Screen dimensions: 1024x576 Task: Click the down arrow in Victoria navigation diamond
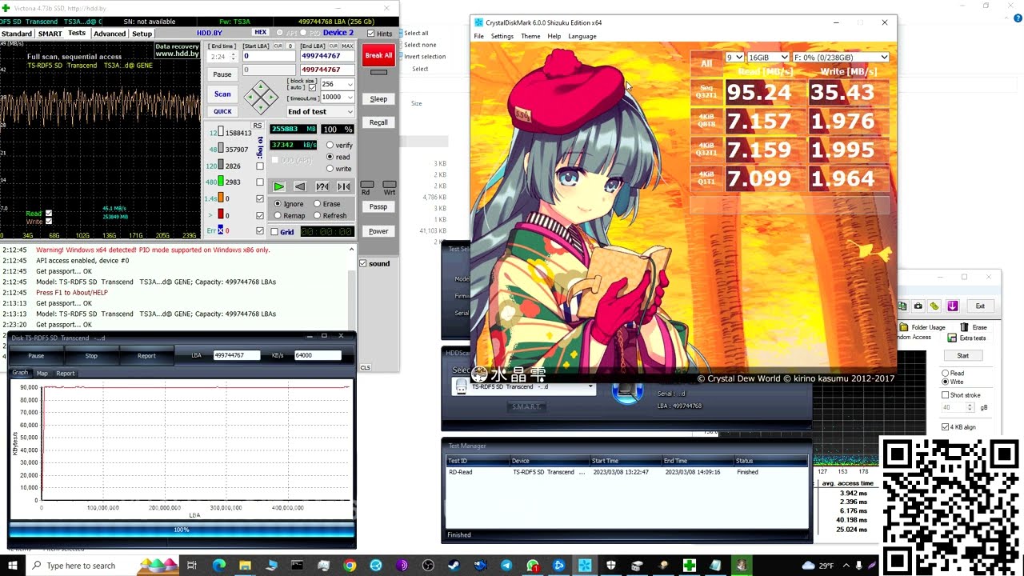[261, 108]
